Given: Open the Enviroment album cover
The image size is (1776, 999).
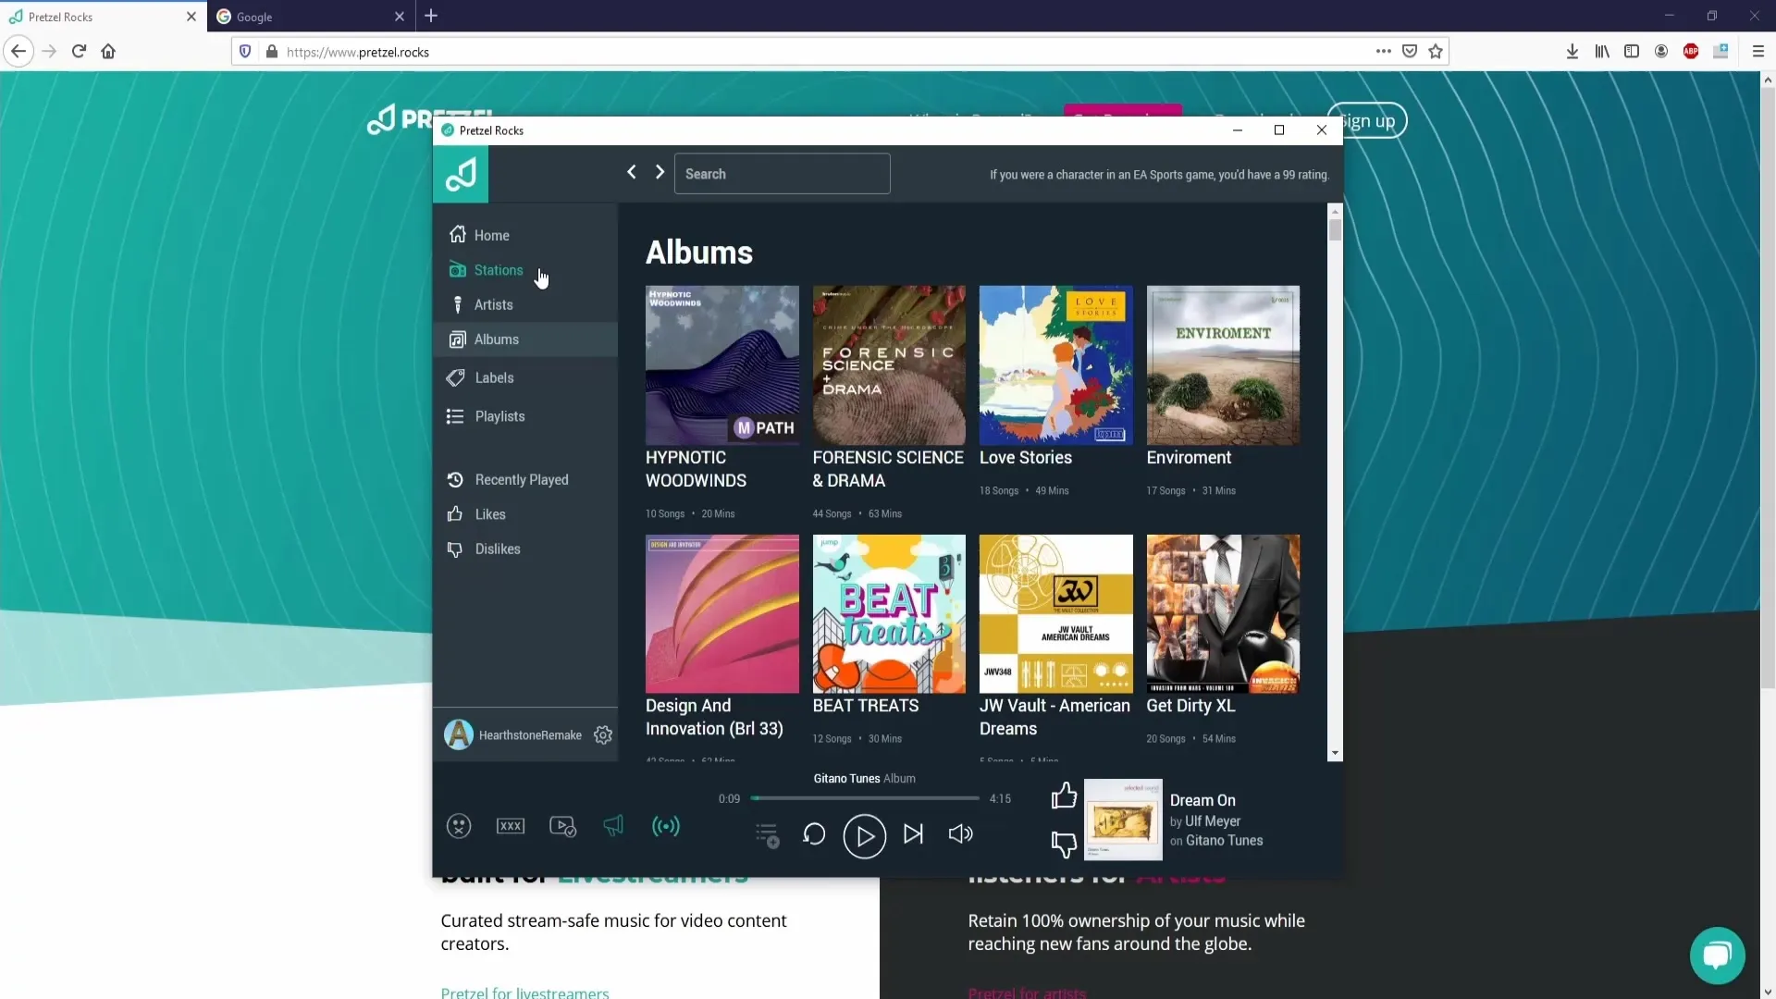Looking at the screenshot, I should (x=1223, y=365).
